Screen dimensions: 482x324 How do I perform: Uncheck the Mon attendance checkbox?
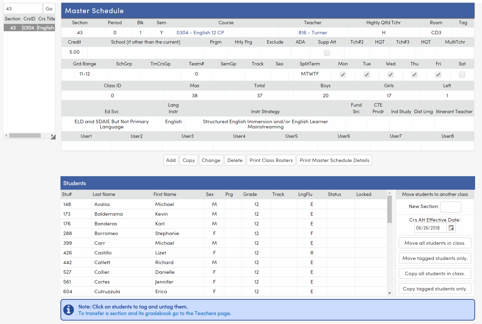click(343, 74)
